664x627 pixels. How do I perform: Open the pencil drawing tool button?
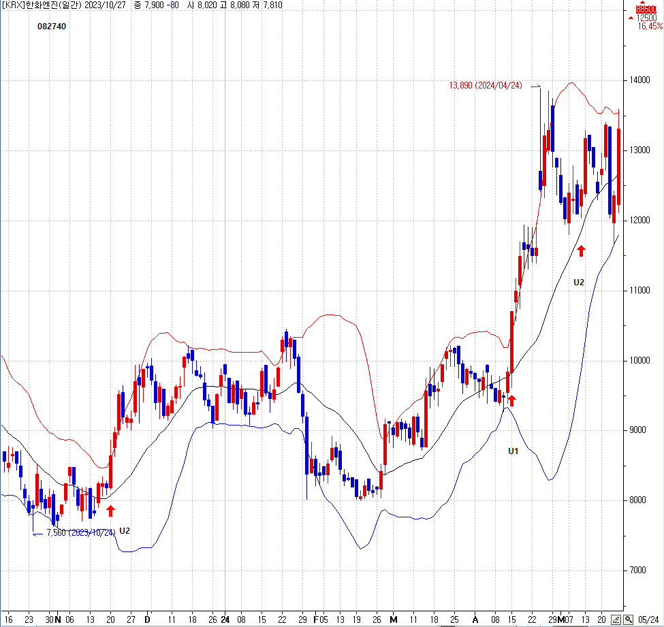(616, 620)
